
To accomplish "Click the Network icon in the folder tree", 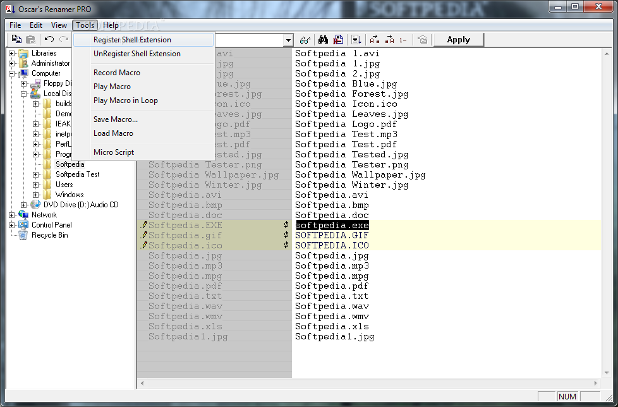I will point(23,215).
